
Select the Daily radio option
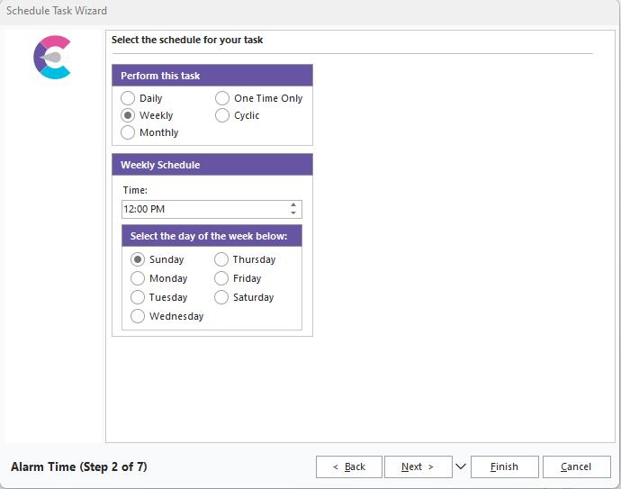(128, 98)
